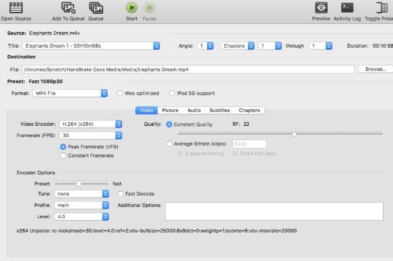Image resolution: width=393 pixels, height=261 pixels.
Task: Switch to the Subtitles tab
Action: (220, 110)
